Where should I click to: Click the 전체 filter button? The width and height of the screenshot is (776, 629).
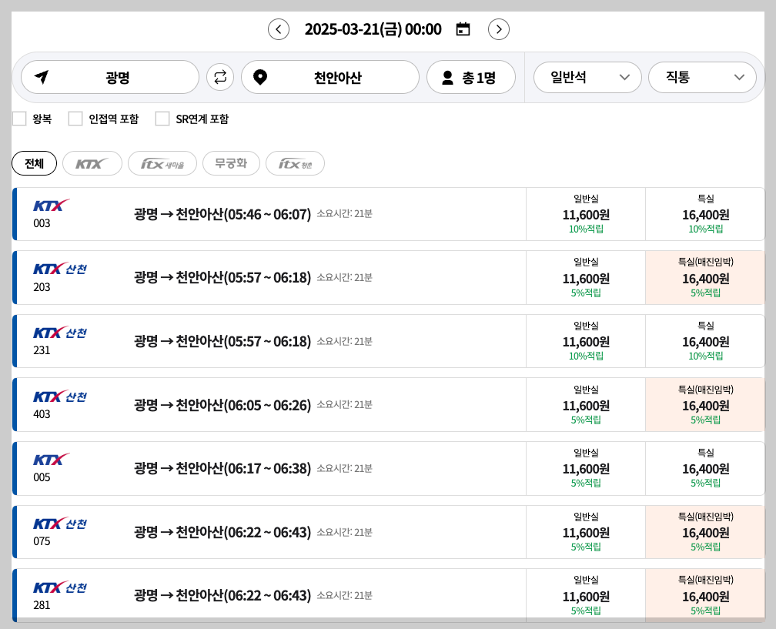tap(34, 162)
